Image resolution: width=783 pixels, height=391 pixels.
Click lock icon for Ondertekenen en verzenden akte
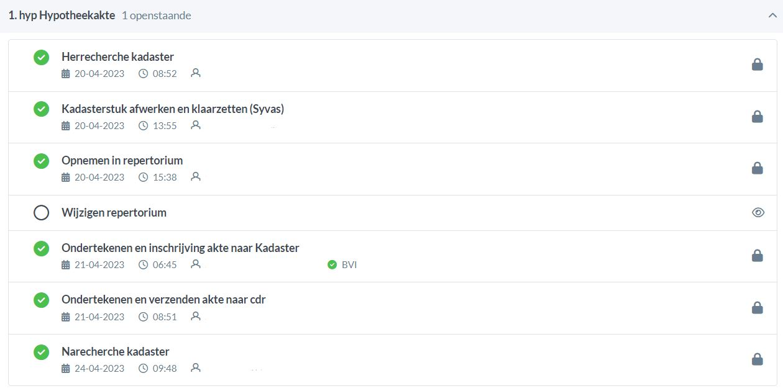757,308
